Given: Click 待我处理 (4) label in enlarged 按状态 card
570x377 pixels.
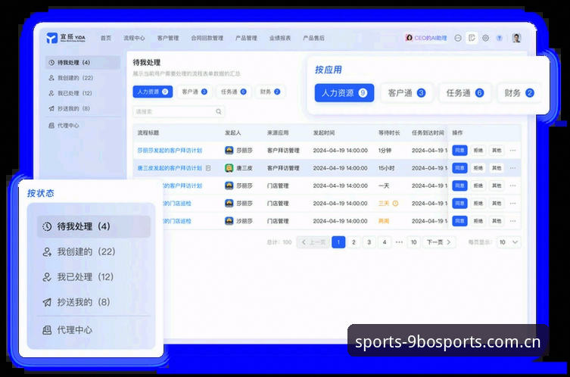Looking at the screenshot, I should [x=83, y=226].
